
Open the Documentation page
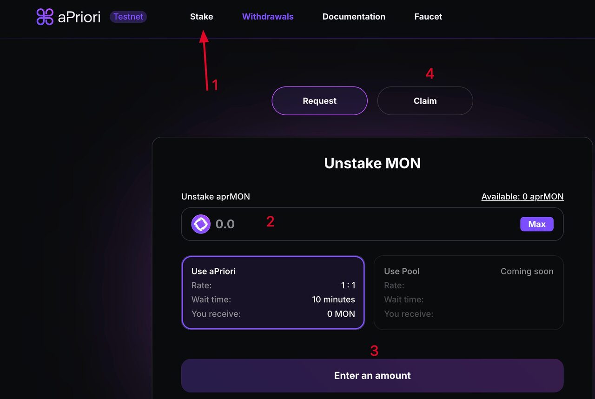[x=354, y=17]
